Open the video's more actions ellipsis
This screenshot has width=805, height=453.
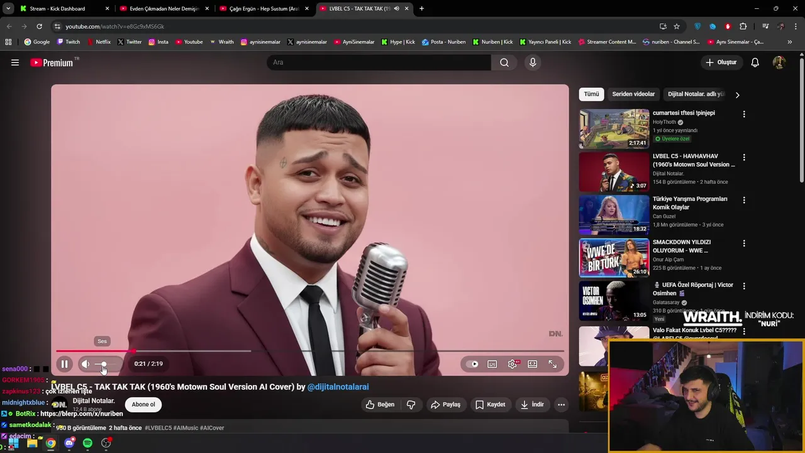[562, 405]
